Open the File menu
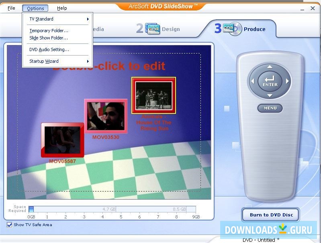 tap(11, 8)
